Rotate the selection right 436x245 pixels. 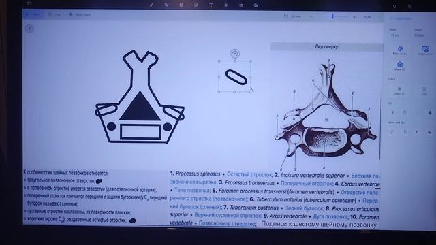(405, 133)
